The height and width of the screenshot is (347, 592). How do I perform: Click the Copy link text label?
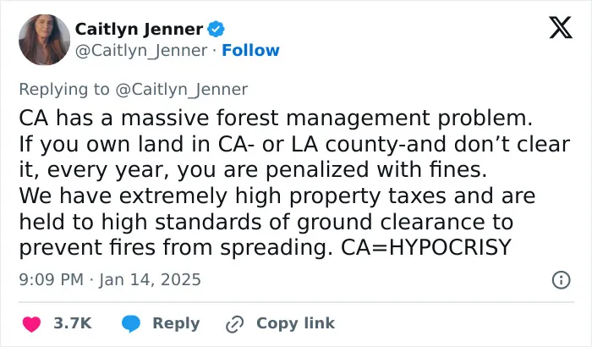point(296,323)
